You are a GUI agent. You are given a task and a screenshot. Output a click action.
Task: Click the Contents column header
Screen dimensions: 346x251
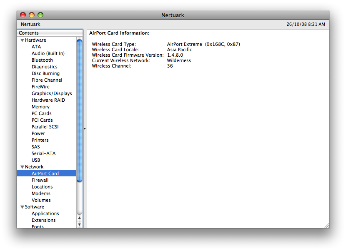pos(47,33)
